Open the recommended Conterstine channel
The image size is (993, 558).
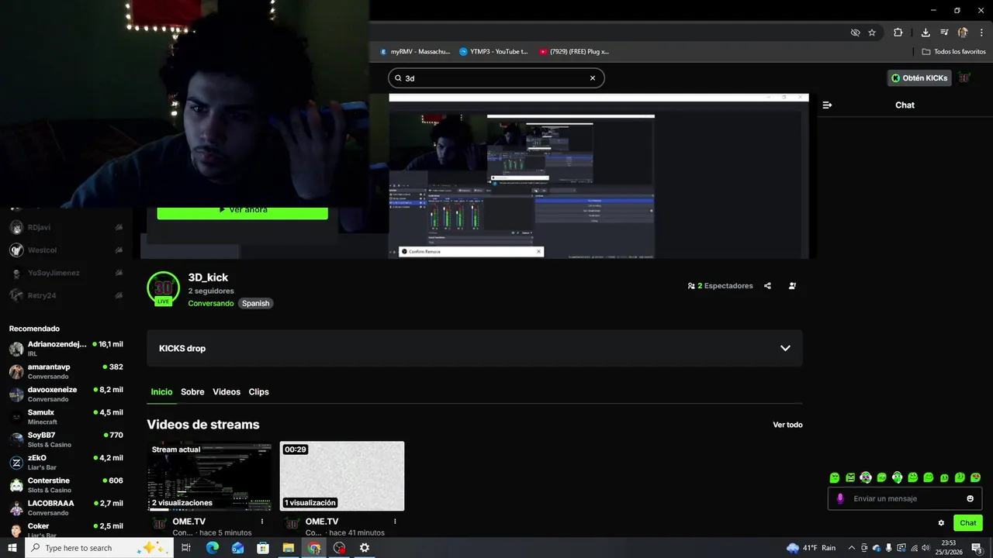point(66,485)
